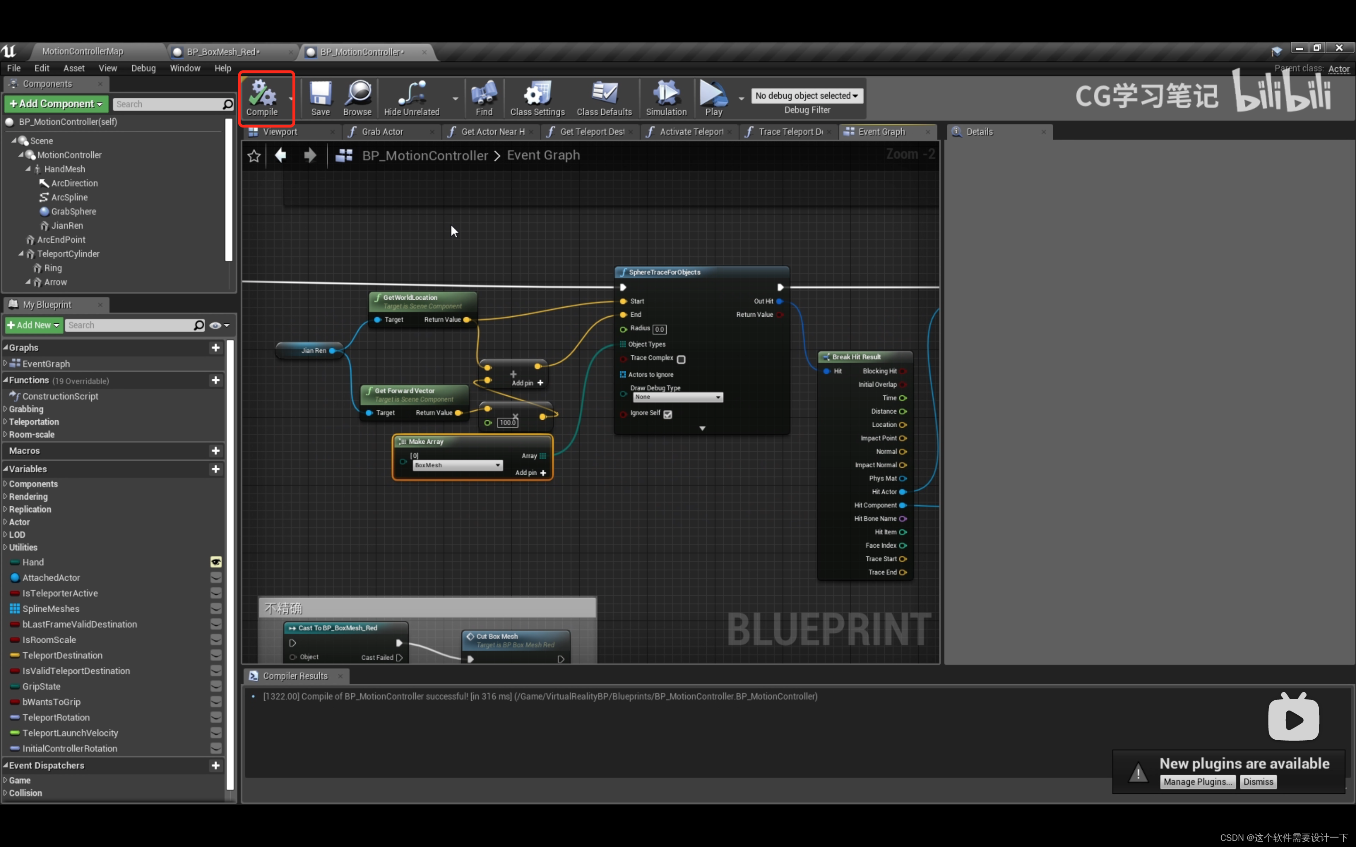
Task: Adjust the Radius value slider node
Action: (x=660, y=329)
